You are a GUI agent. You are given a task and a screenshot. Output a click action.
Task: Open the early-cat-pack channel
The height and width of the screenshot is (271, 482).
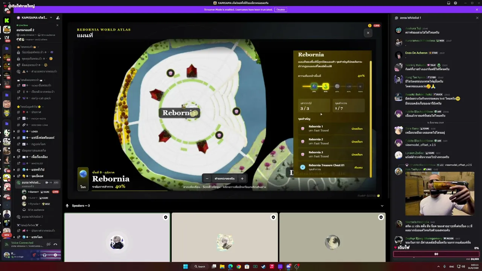point(38,98)
